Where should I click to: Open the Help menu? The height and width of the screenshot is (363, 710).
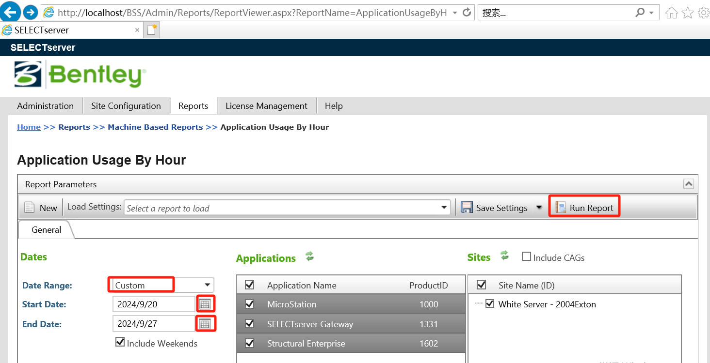[x=334, y=106]
